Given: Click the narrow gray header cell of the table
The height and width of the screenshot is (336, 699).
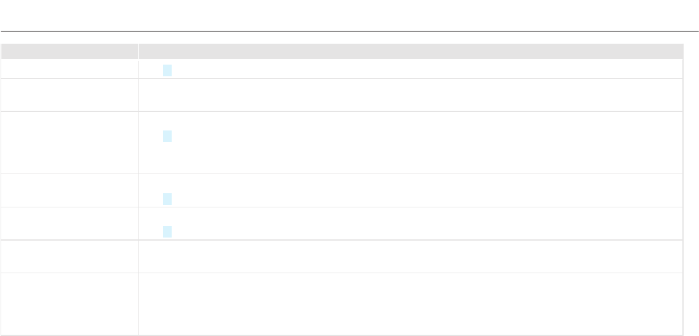Looking at the screenshot, I should (70, 52).
